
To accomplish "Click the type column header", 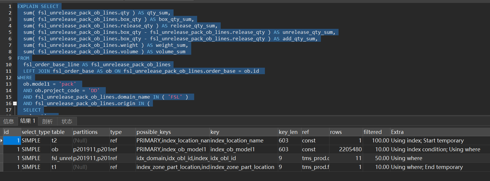I will [123, 132].
